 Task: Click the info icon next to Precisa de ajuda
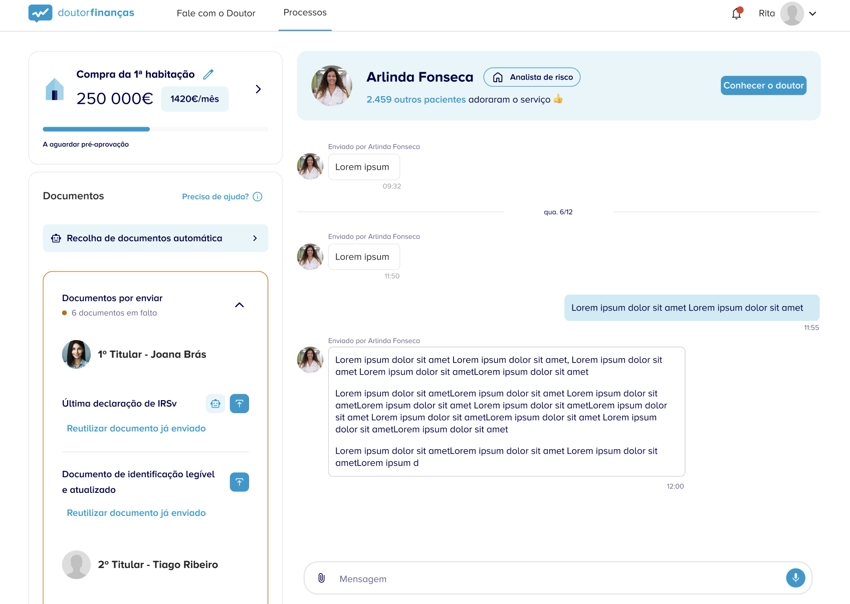pyautogui.click(x=258, y=197)
